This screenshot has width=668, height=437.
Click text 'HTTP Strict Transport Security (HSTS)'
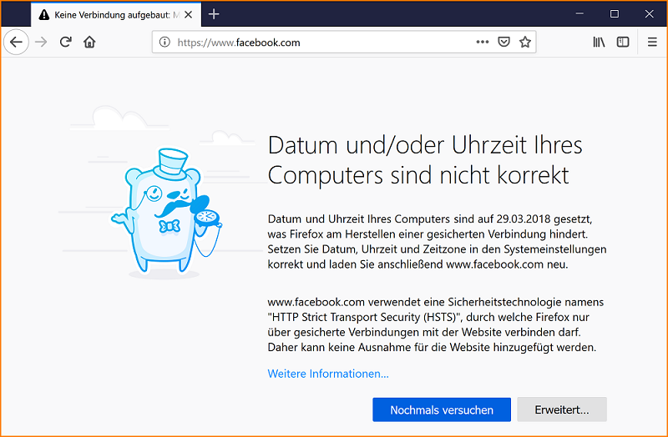point(367,317)
